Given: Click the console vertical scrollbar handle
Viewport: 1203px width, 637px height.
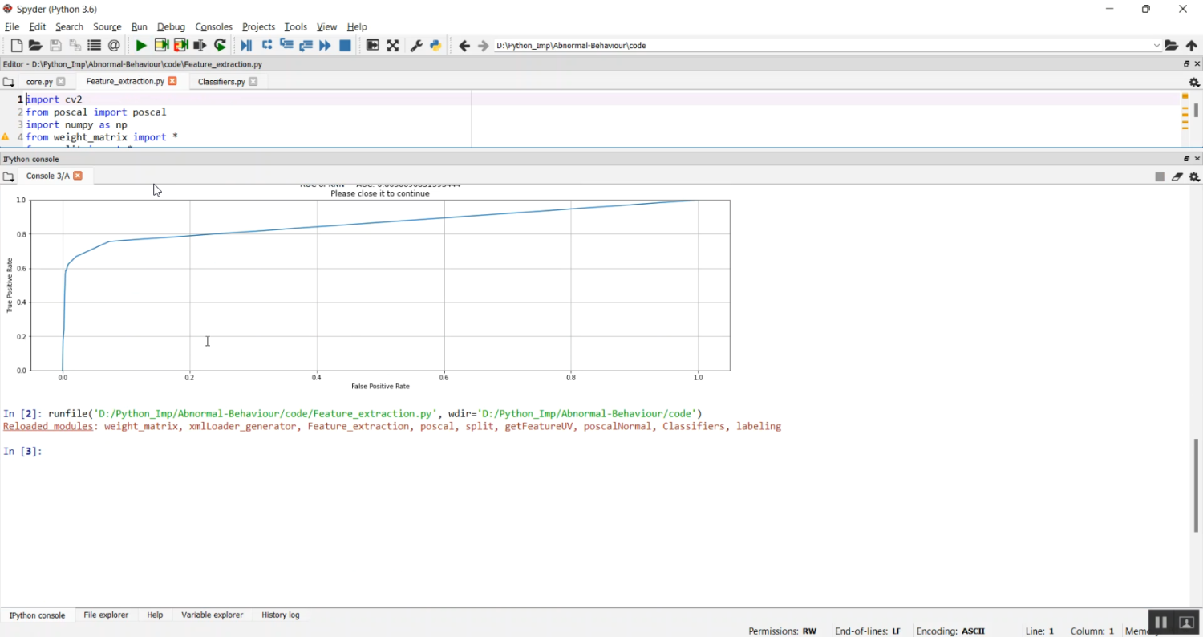Looking at the screenshot, I should coord(1196,485).
